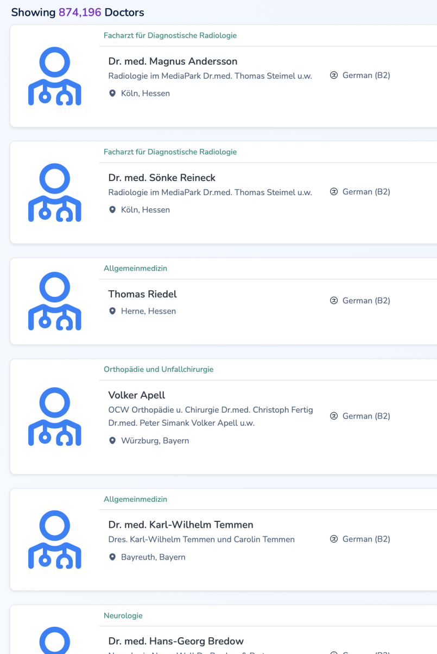Screen dimensions: 437x654
Task: Click the doctor avatar icon for Thomas Riedel
Action: tap(55, 301)
